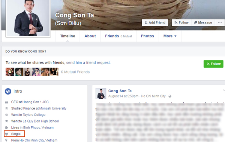The height and width of the screenshot is (142, 225).
Task: Click the Message button on cover
Action: 203,22
